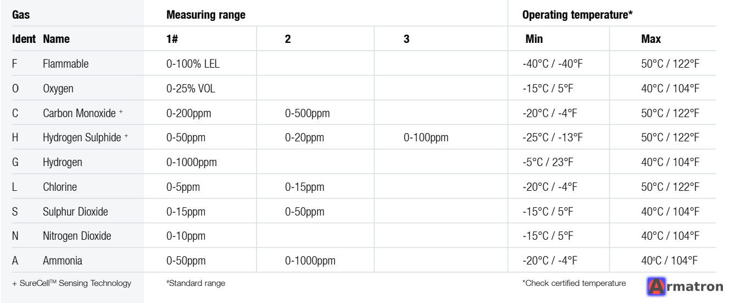This screenshot has width=729, height=303.
Task: Click the SureCell Sensing Technology footnote
Action: [71, 283]
